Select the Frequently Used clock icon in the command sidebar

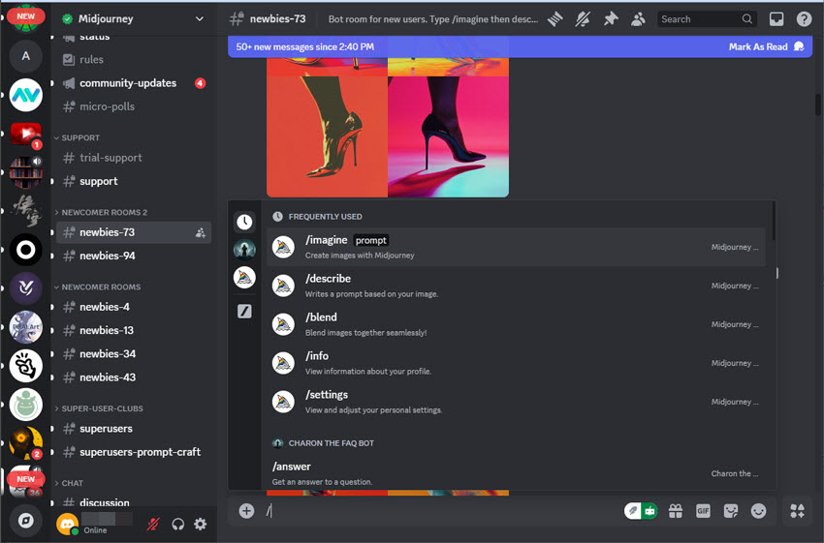pyautogui.click(x=244, y=222)
